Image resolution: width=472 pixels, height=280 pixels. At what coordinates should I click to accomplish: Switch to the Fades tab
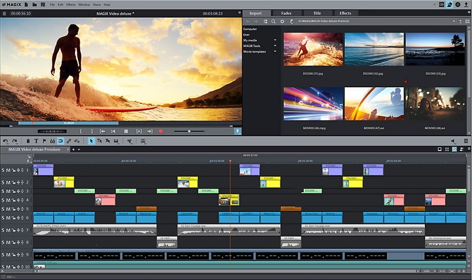(x=286, y=13)
